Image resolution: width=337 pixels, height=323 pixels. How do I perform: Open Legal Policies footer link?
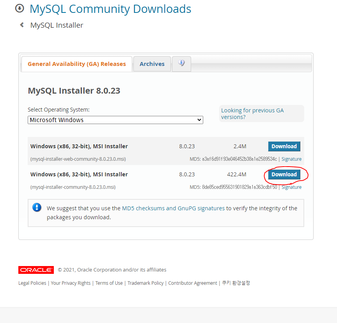click(32, 283)
